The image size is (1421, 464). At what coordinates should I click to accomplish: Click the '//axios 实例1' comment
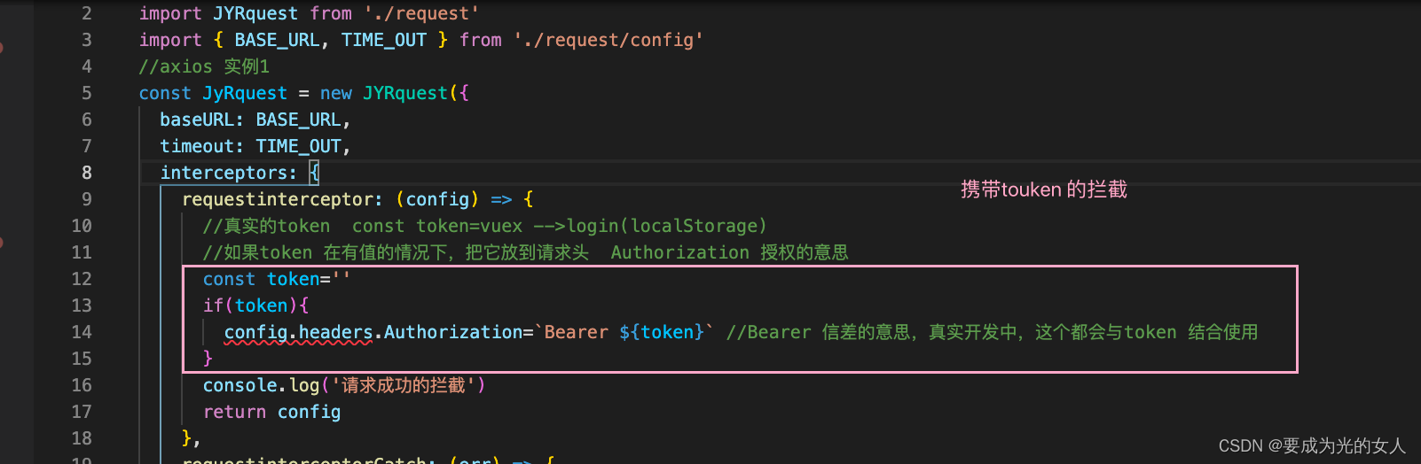click(204, 66)
